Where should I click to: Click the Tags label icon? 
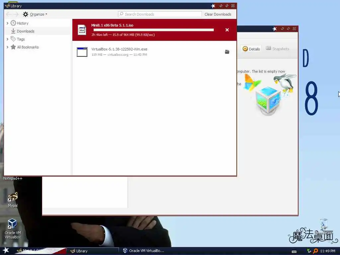[13, 39]
